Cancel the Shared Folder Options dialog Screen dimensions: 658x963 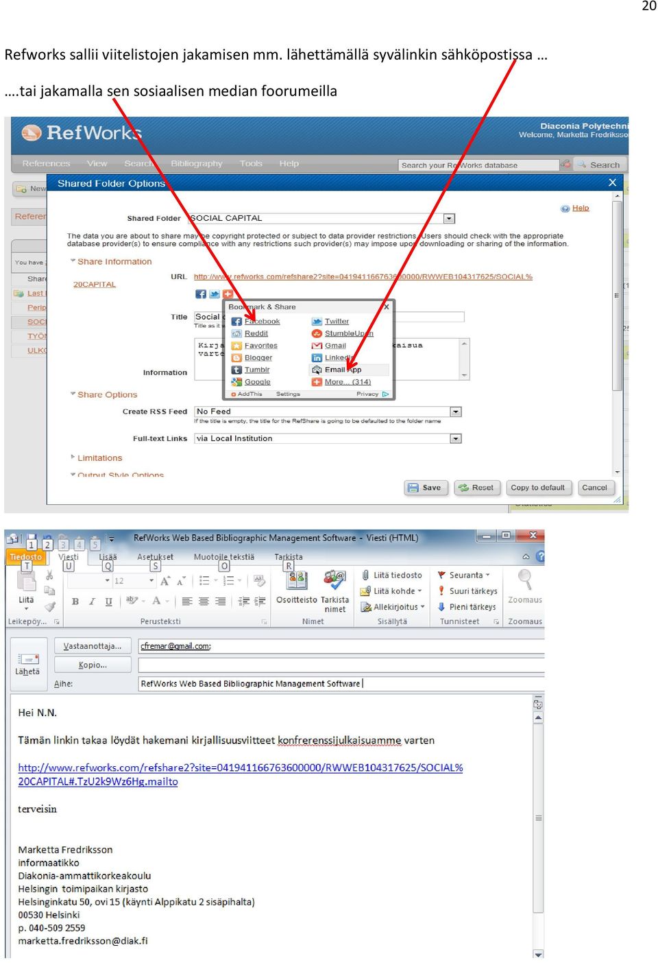pyautogui.click(x=595, y=488)
